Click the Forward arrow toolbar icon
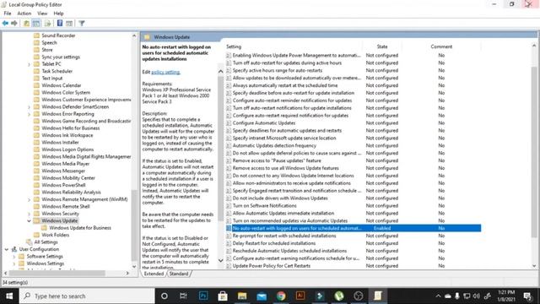The width and height of the screenshot is (540, 304). tap(14, 23)
